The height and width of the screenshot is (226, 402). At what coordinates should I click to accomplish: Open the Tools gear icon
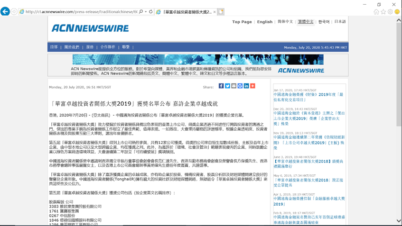pyautogui.click(x=390, y=12)
